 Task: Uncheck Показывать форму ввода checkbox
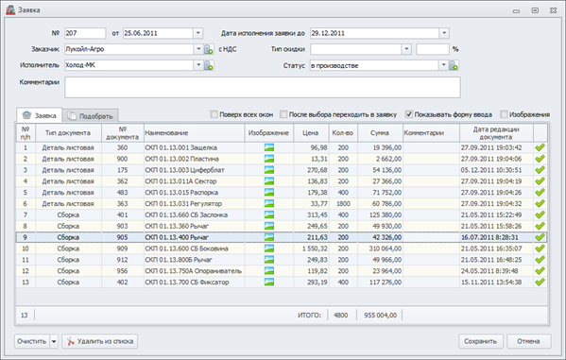click(408, 114)
